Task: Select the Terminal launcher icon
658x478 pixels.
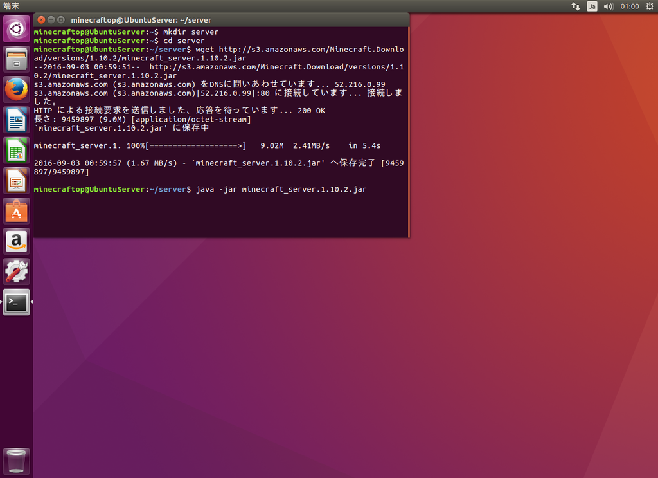Action: [16, 302]
